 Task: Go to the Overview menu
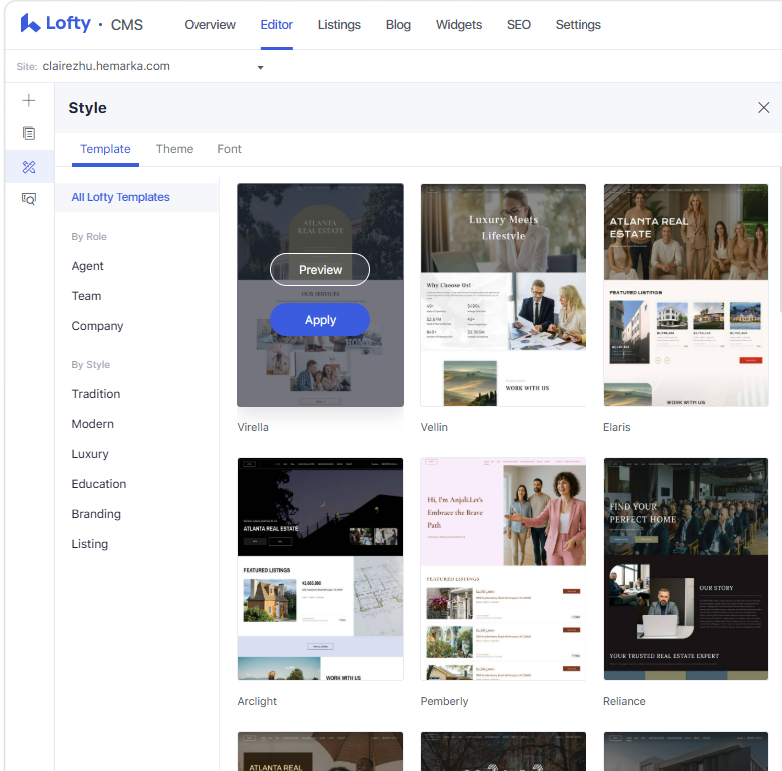(209, 24)
